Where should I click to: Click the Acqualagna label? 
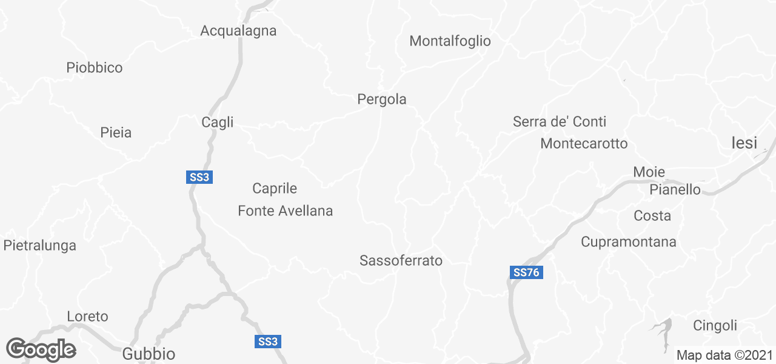(x=238, y=30)
